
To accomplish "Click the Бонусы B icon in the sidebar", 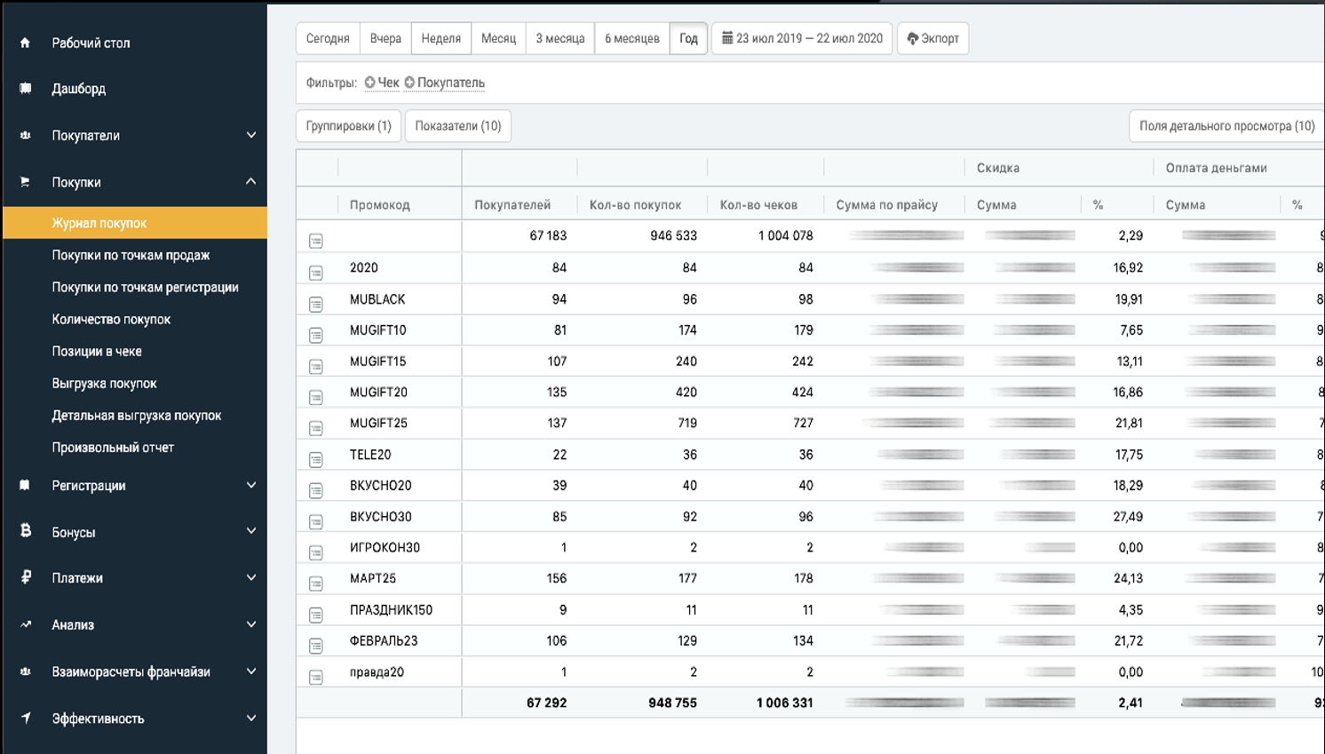I will click(x=26, y=531).
